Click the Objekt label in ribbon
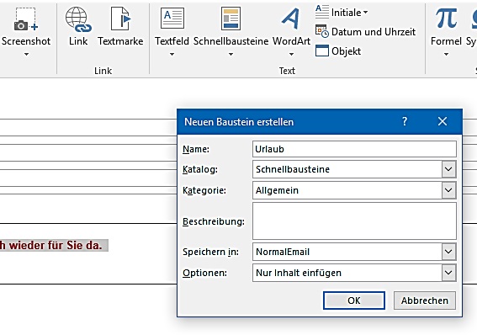The height and width of the screenshot is (335, 477). click(x=346, y=51)
